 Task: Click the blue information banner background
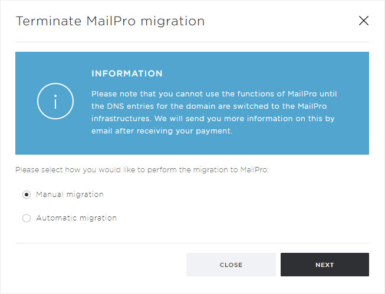192,103
